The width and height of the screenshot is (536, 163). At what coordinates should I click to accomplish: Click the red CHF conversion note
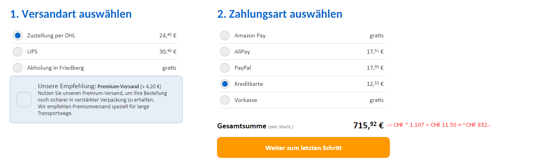[x=439, y=125]
